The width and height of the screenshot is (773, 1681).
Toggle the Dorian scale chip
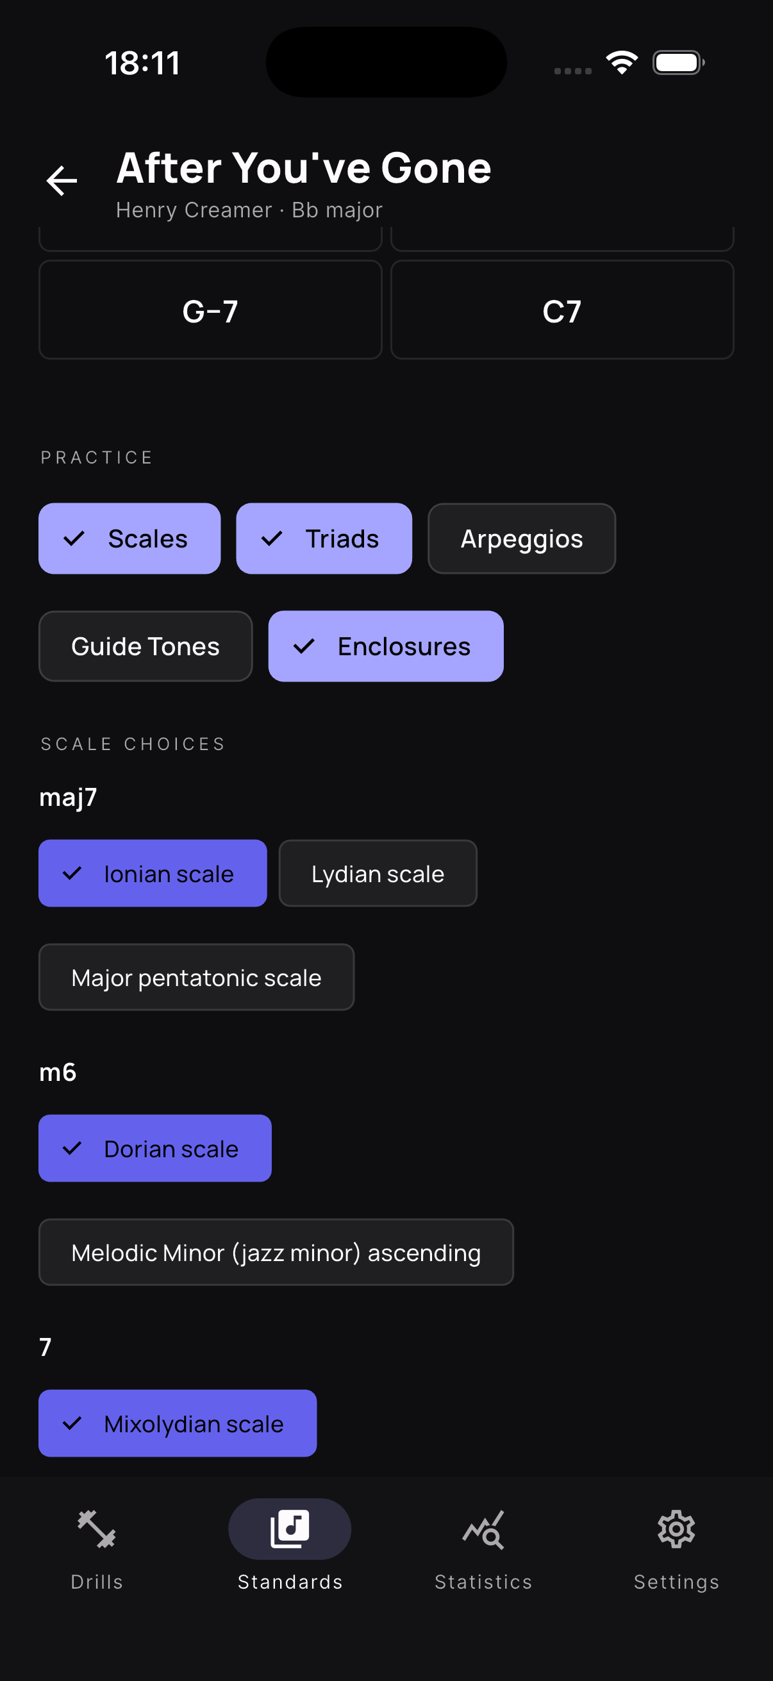[x=155, y=1148]
